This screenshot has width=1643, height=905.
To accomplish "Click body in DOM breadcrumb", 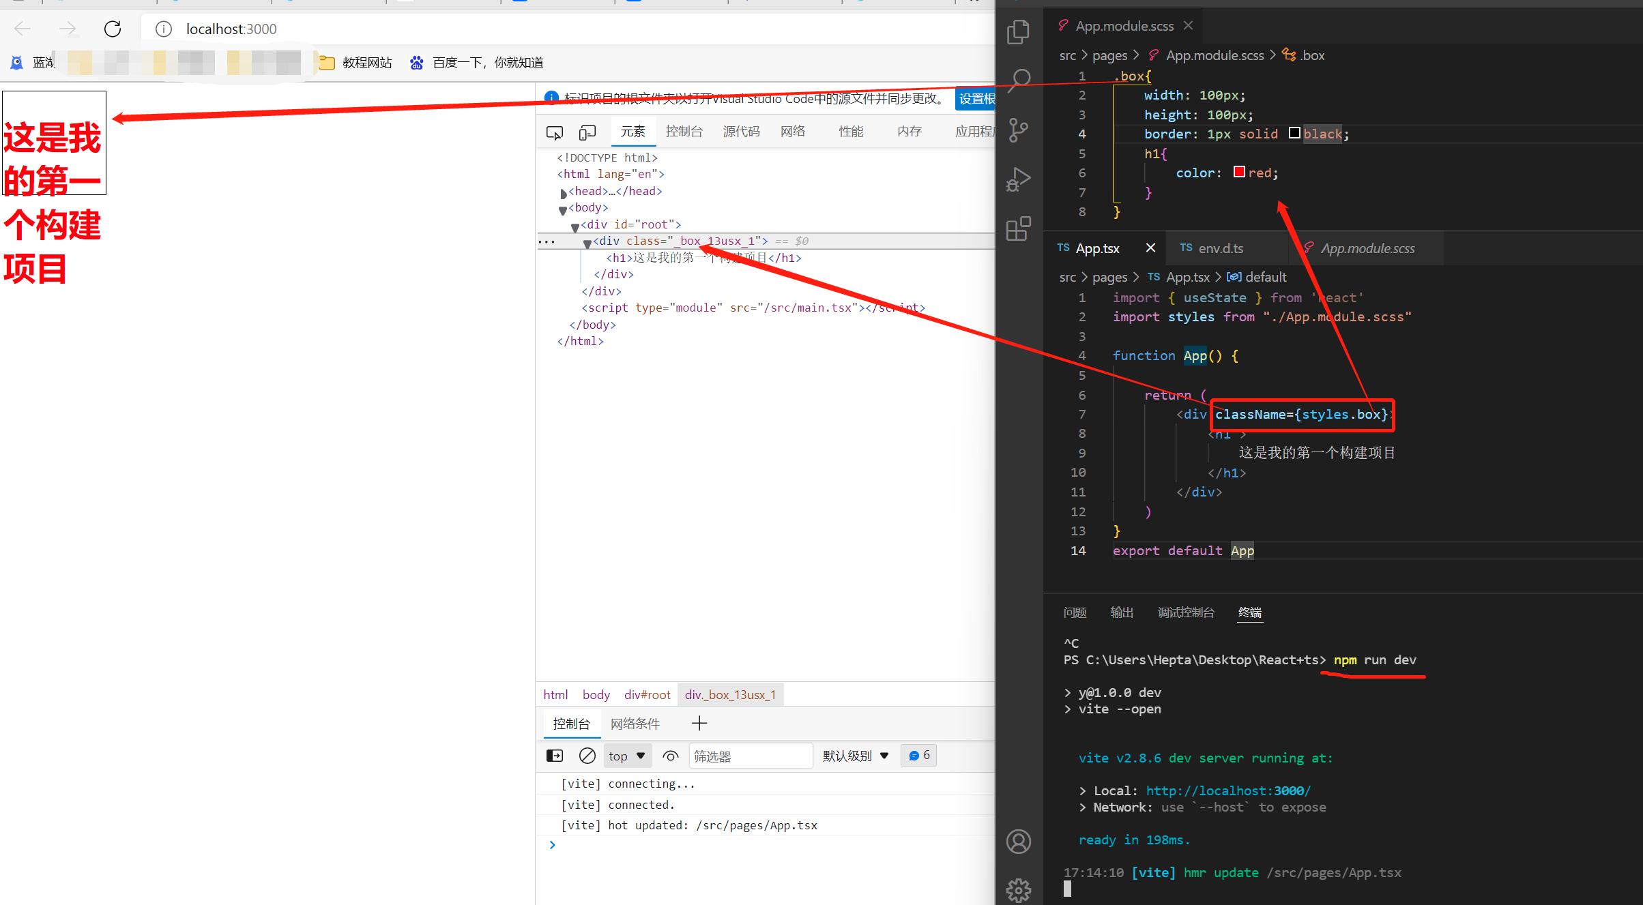I will point(596,694).
